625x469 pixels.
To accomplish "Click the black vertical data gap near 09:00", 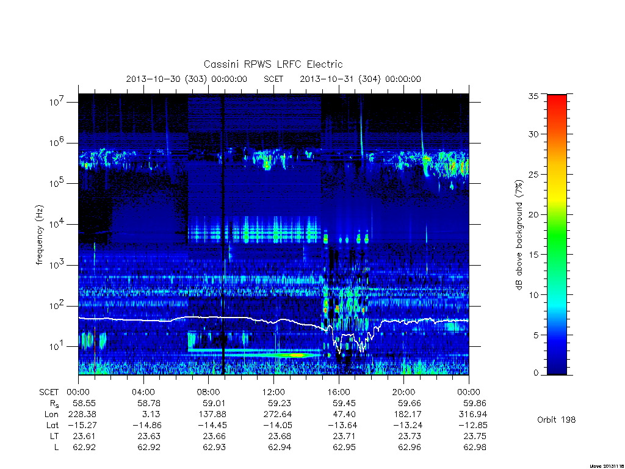I will [x=223, y=234].
